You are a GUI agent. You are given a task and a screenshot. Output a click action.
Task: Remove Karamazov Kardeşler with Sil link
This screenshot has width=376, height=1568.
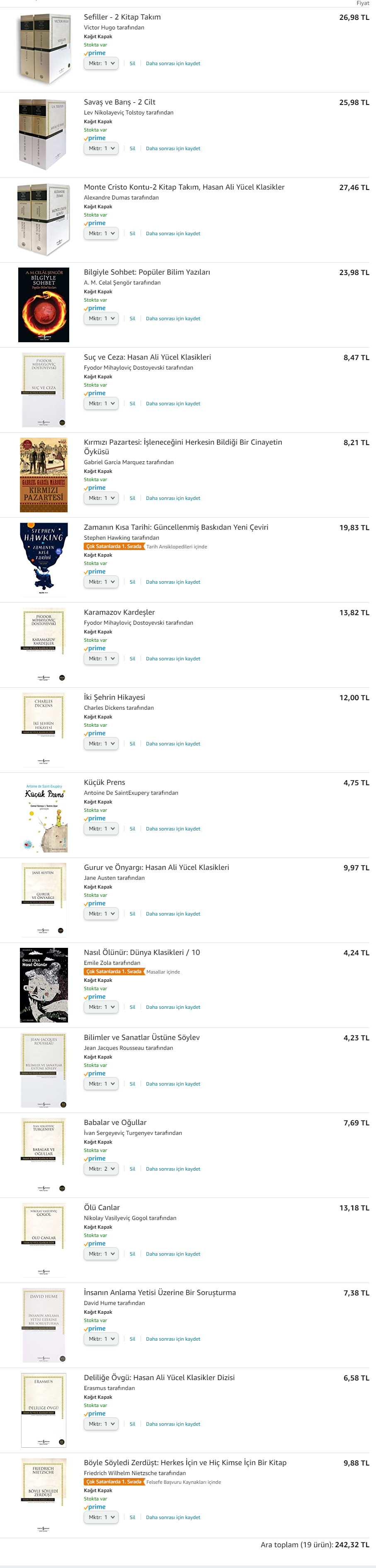click(x=132, y=659)
